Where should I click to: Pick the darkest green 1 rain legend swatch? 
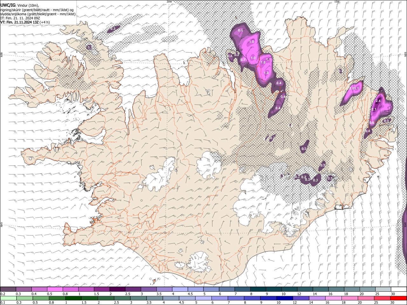tap(73, 298)
